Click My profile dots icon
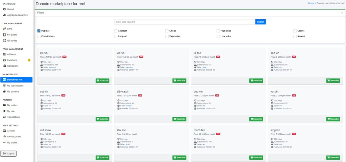346x162 pixels. tap(4, 142)
